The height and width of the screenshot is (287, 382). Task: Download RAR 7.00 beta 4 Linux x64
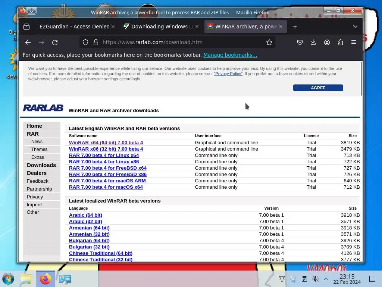[104, 155]
